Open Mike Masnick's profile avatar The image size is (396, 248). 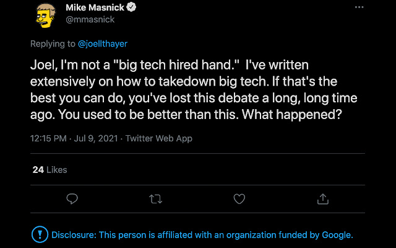45,16
